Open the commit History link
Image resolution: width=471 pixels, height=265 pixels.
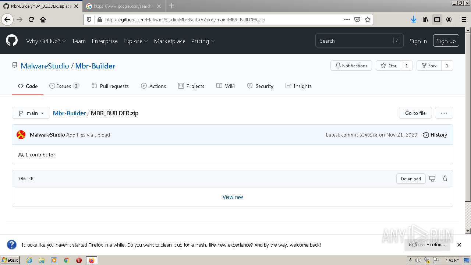pyautogui.click(x=435, y=135)
